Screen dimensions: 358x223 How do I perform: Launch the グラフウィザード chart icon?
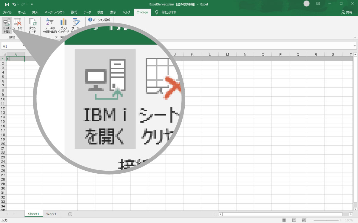64,22
